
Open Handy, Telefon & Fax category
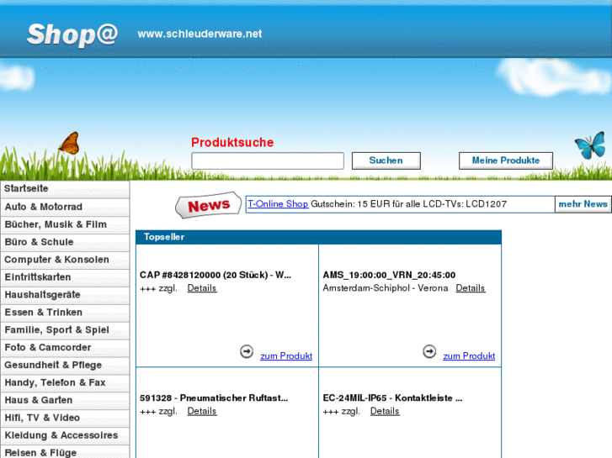(x=65, y=382)
